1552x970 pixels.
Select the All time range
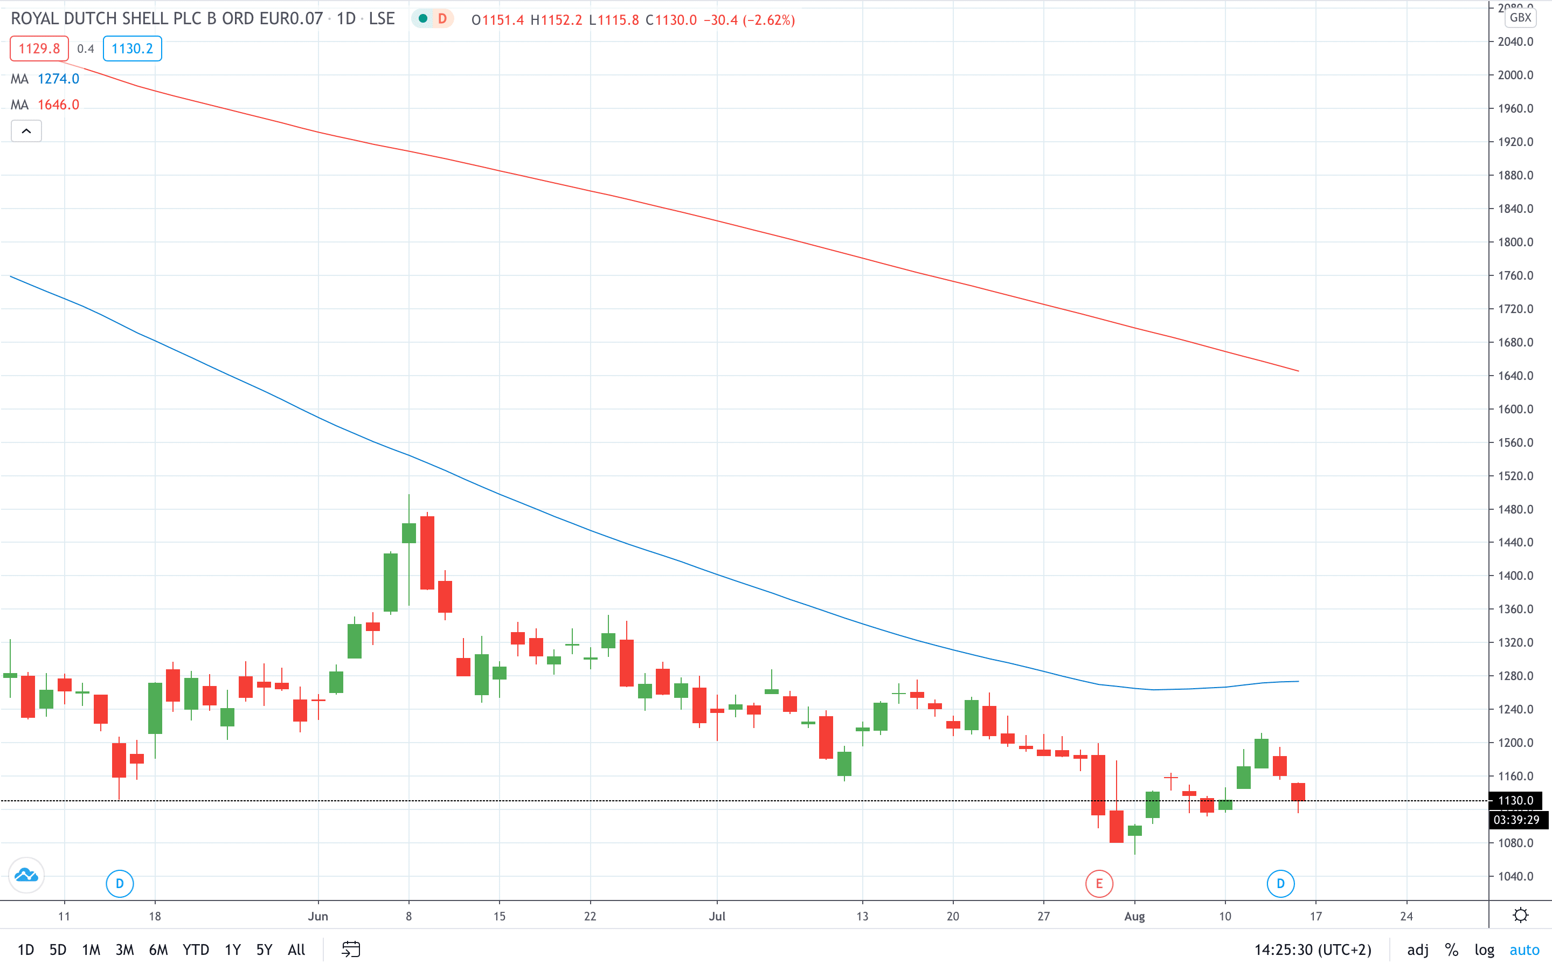point(296,950)
